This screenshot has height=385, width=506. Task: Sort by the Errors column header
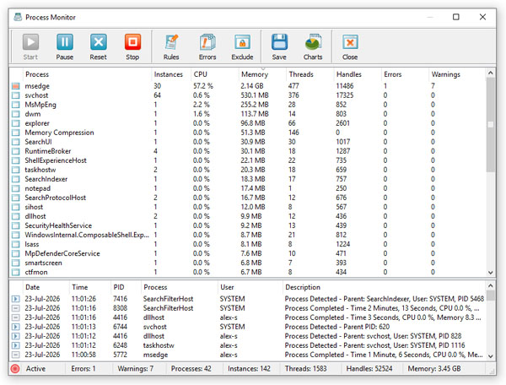[405, 74]
